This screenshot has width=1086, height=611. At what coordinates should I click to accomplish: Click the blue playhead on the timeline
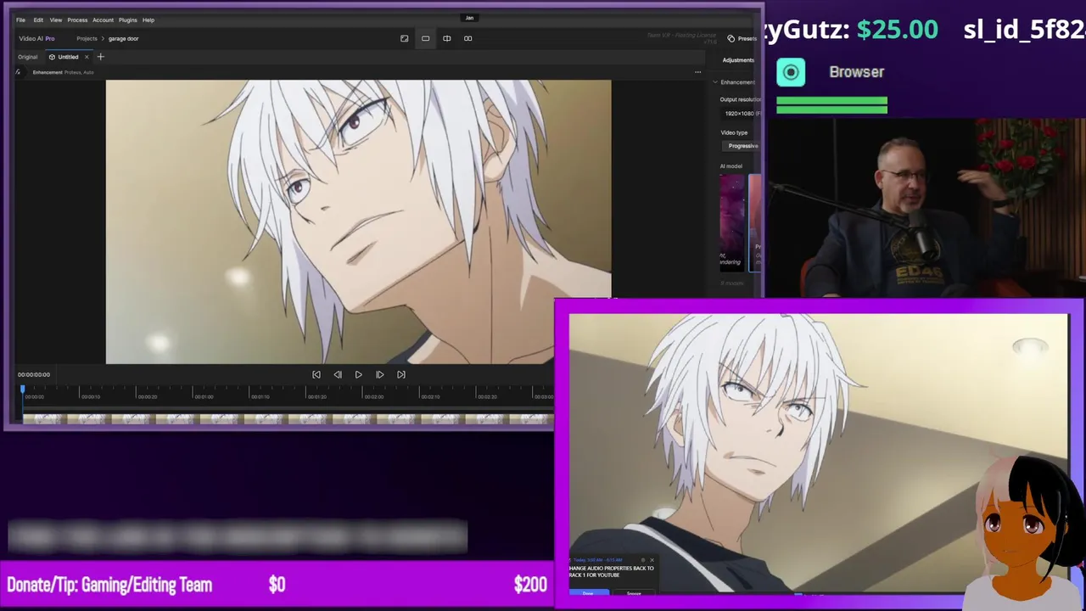(x=23, y=390)
